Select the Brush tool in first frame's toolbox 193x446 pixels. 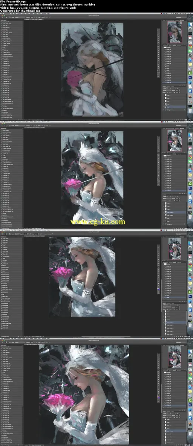158,45
